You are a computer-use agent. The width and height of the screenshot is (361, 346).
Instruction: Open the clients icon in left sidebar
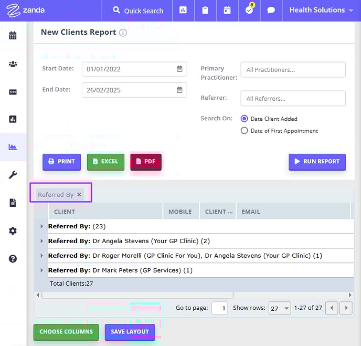click(13, 64)
